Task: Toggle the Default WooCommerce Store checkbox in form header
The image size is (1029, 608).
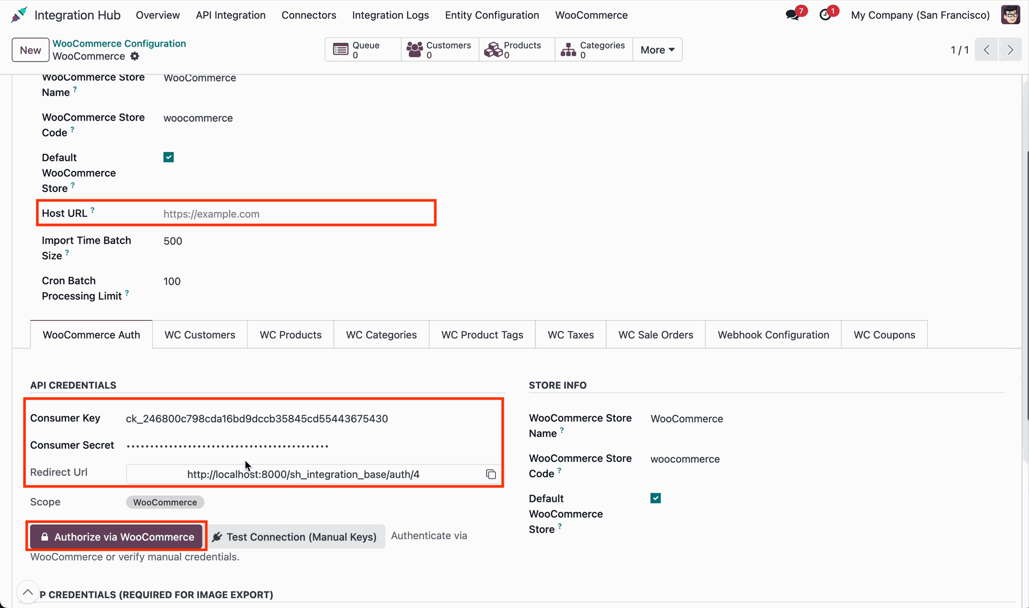Action: (x=169, y=157)
